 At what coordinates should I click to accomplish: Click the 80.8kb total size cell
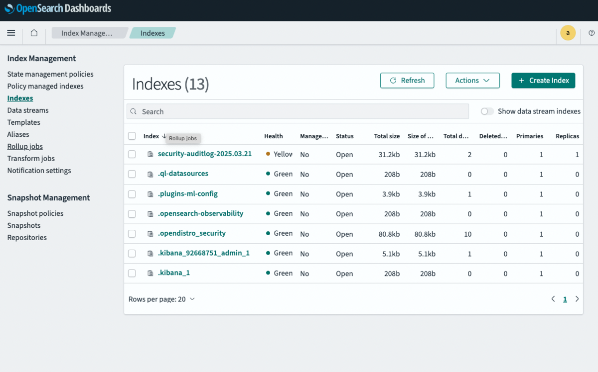(x=389, y=234)
